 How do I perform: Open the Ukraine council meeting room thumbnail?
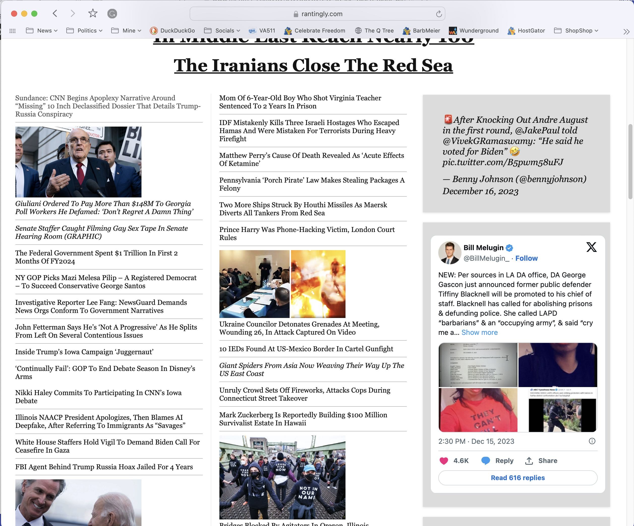pyautogui.click(x=254, y=284)
